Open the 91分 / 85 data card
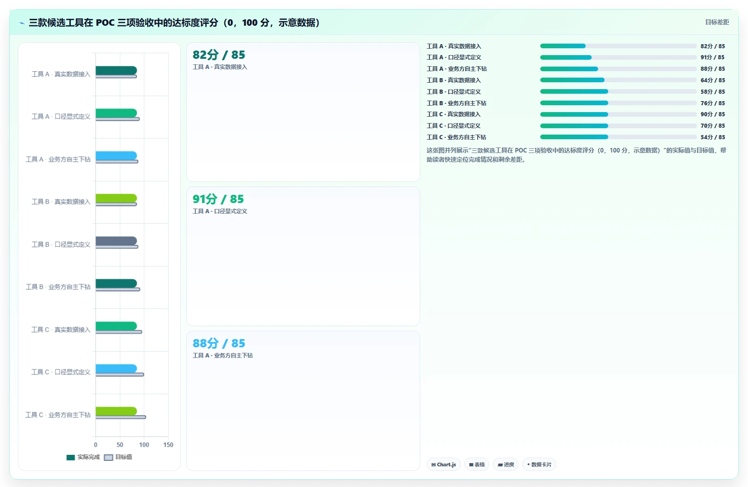 click(303, 256)
